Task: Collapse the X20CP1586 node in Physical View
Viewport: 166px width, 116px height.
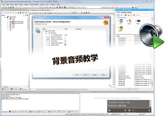Action: (5, 17)
